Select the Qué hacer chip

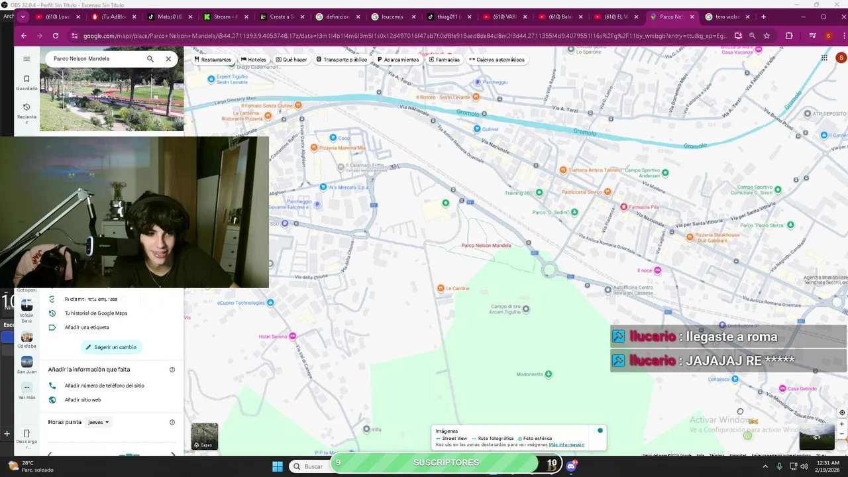coord(291,60)
